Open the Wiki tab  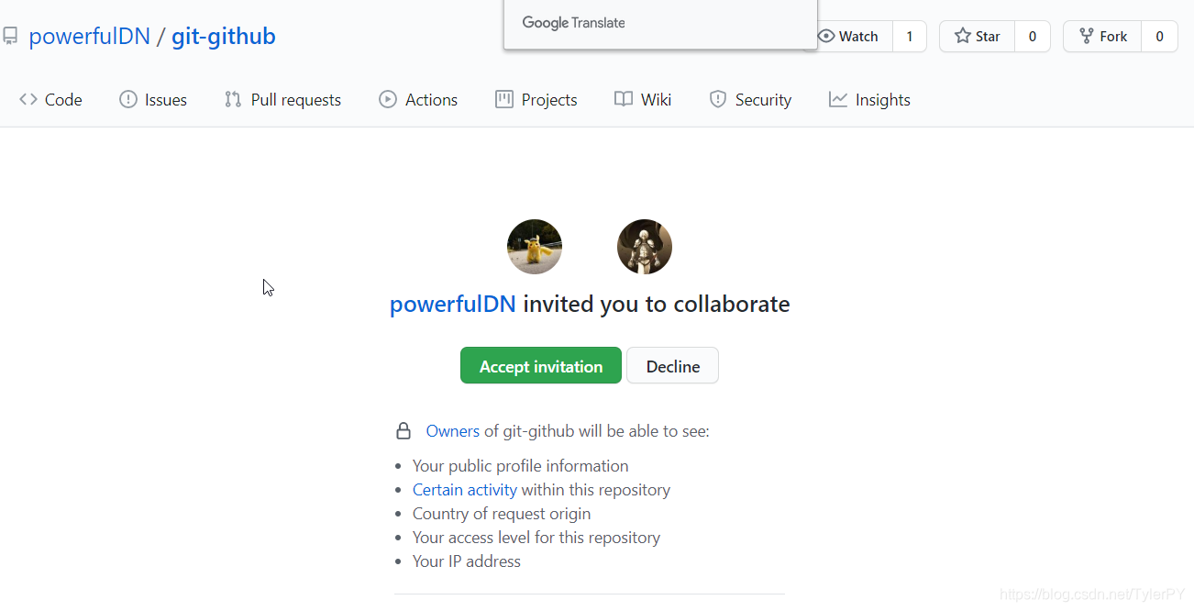(643, 100)
